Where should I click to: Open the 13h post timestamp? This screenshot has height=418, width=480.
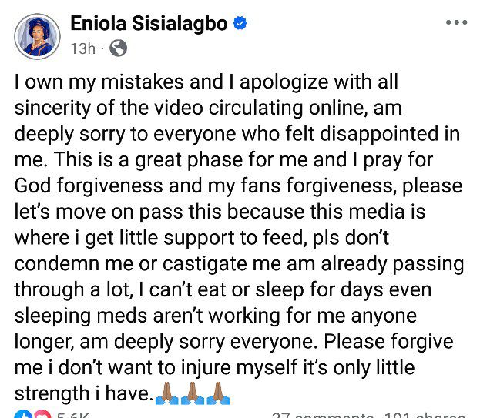coord(83,48)
